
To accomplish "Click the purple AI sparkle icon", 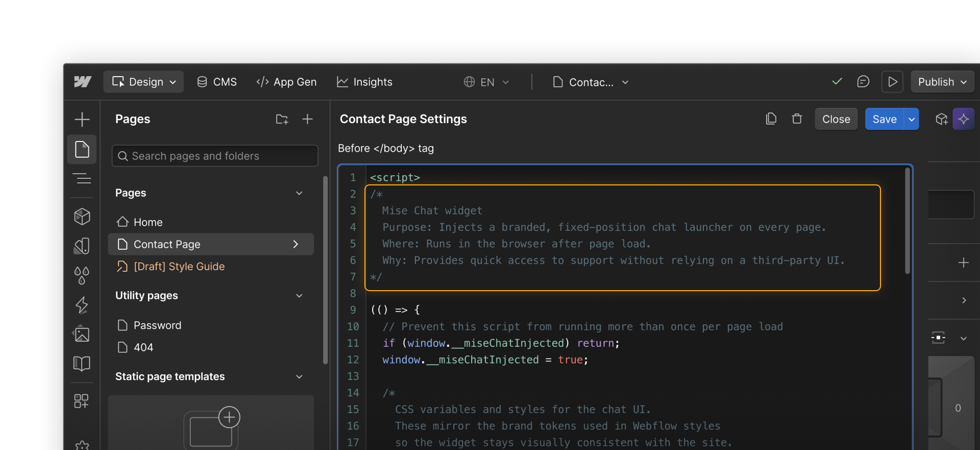I will (963, 119).
